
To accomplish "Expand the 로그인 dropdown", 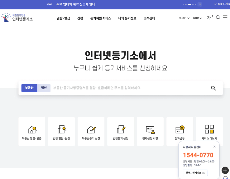I will tap(184, 18).
